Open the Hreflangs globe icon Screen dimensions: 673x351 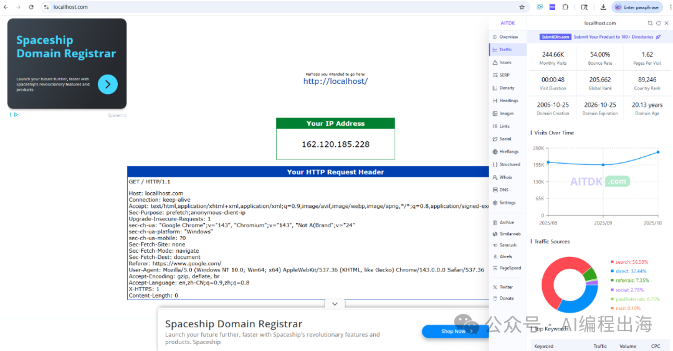click(x=495, y=152)
